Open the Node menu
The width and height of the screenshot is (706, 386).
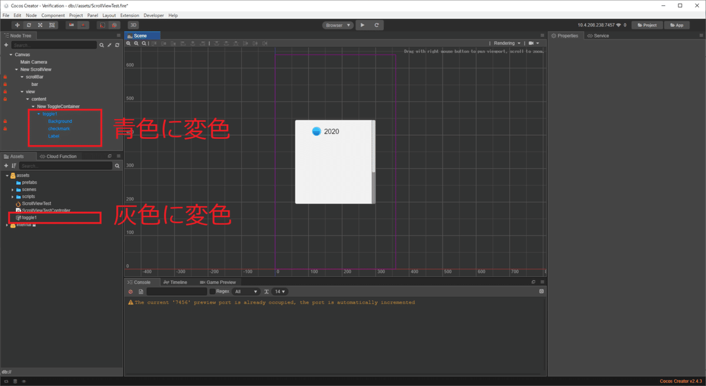coord(31,15)
